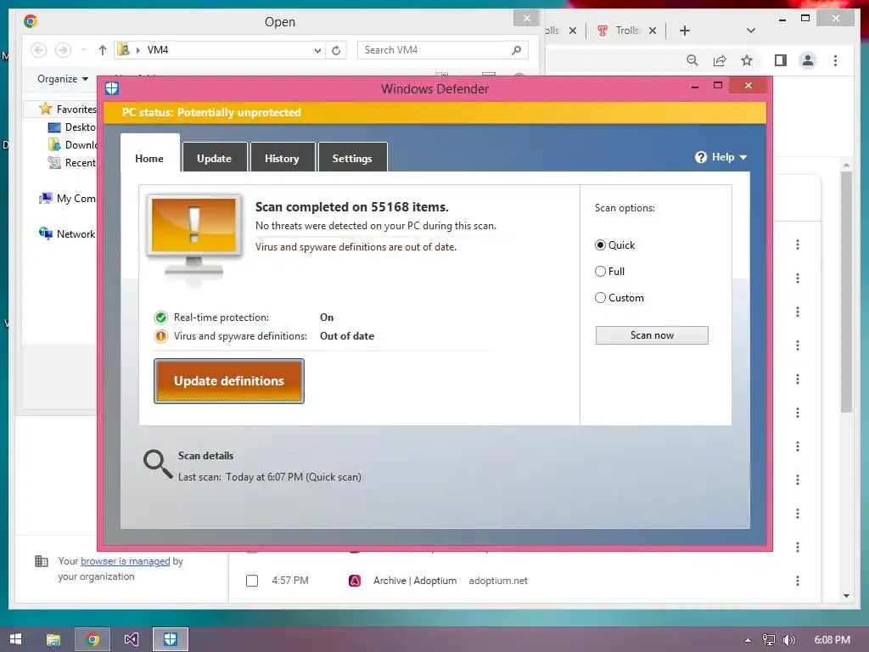Toggle Chrome's side panel icon
Image resolution: width=869 pixels, height=652 pixels.
pos(781,60)
